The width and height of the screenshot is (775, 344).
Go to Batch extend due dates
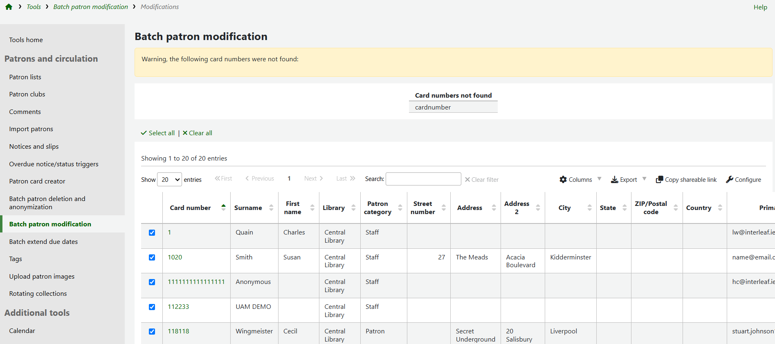click(x=43, y=241)
